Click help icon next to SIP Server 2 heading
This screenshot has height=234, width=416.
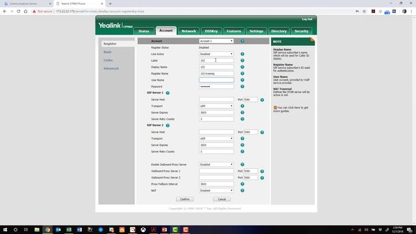click(168, 125)
